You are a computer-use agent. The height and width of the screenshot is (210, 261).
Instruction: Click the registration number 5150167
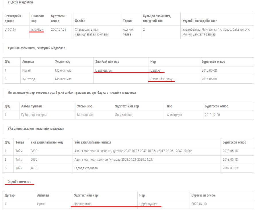10,30
